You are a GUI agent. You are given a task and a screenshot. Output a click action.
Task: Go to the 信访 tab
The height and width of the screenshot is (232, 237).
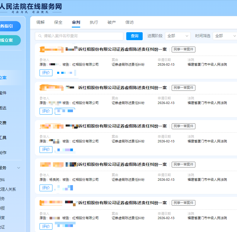[129, 23]
